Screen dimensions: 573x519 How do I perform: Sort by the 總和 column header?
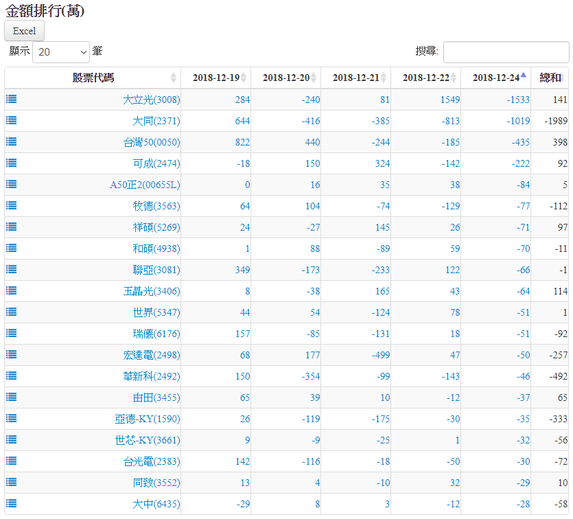pyautogui.click(x=550, y=78)
